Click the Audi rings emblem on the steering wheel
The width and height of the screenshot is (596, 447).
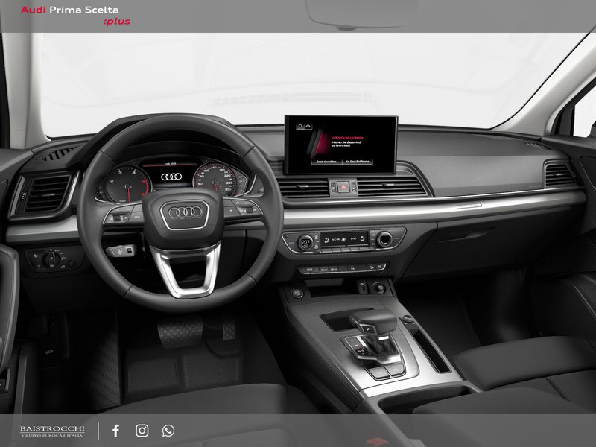186,212
